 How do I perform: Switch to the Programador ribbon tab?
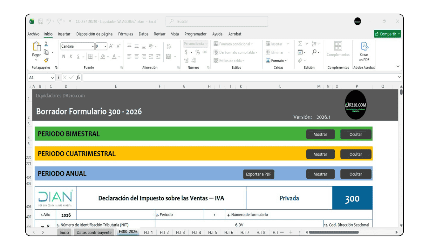[x=195, y=34]
